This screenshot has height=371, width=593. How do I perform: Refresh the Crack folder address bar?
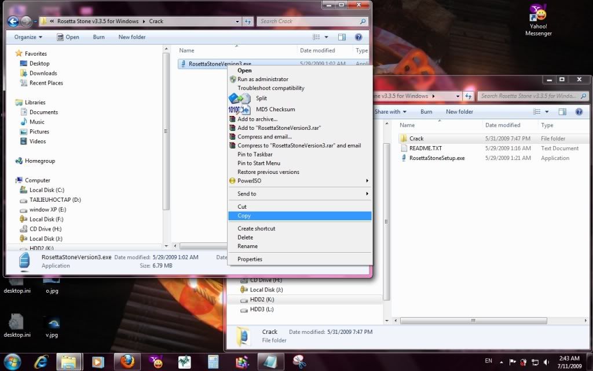[248, 21]
